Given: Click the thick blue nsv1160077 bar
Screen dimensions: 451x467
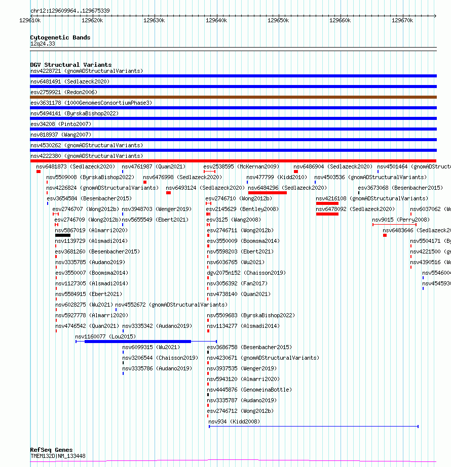Looking at the screenshot, I should tap(138, 342).
